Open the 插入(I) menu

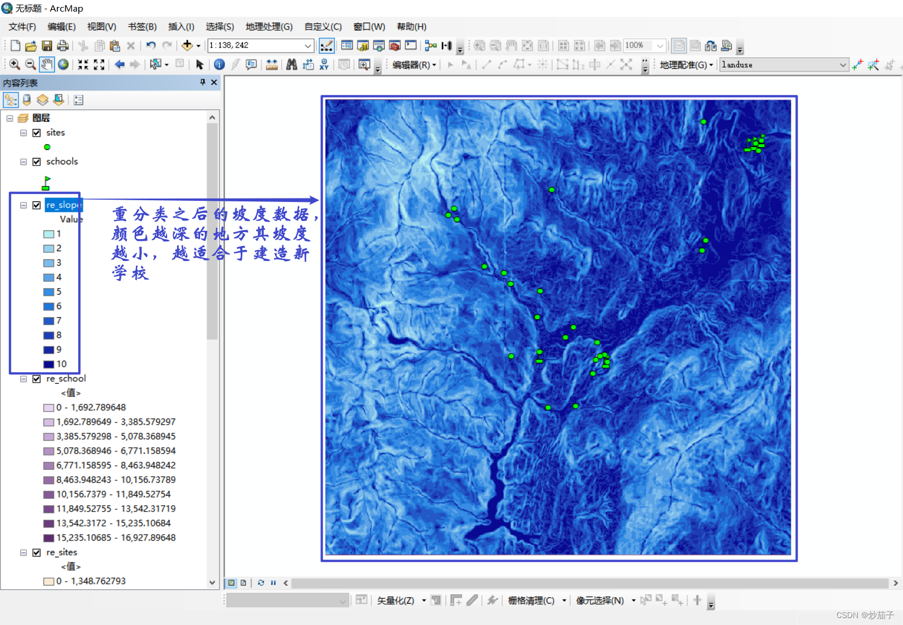[x=181, y=27]
